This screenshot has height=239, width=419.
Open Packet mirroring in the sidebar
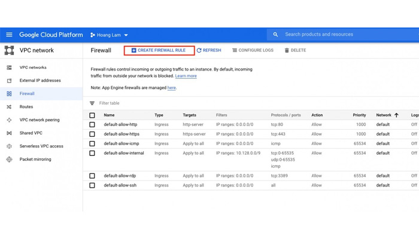[x=35, y=160]
